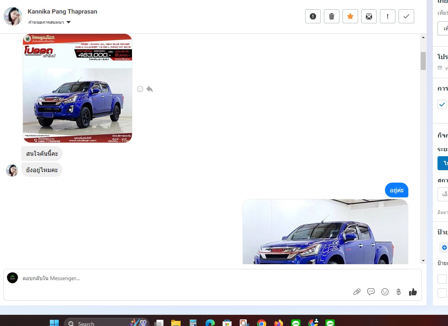Viewport: 448px width, 326px height.
Task: Open the first LINE app icon on taskbar
Action: coord(296,323)
